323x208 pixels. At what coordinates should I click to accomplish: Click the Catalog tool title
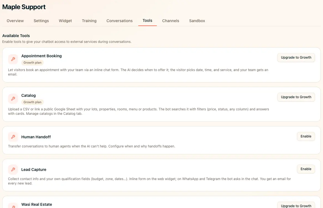(x=28, y=95)
